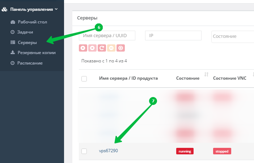254x163 pixels.
Task: Check the checkbox for vps67290 row
Action: [84, 151]
